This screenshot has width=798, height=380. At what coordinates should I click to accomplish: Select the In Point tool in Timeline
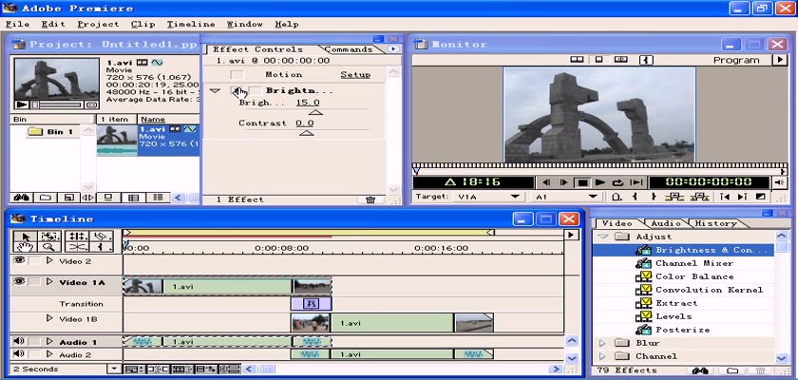coord(103,247)
